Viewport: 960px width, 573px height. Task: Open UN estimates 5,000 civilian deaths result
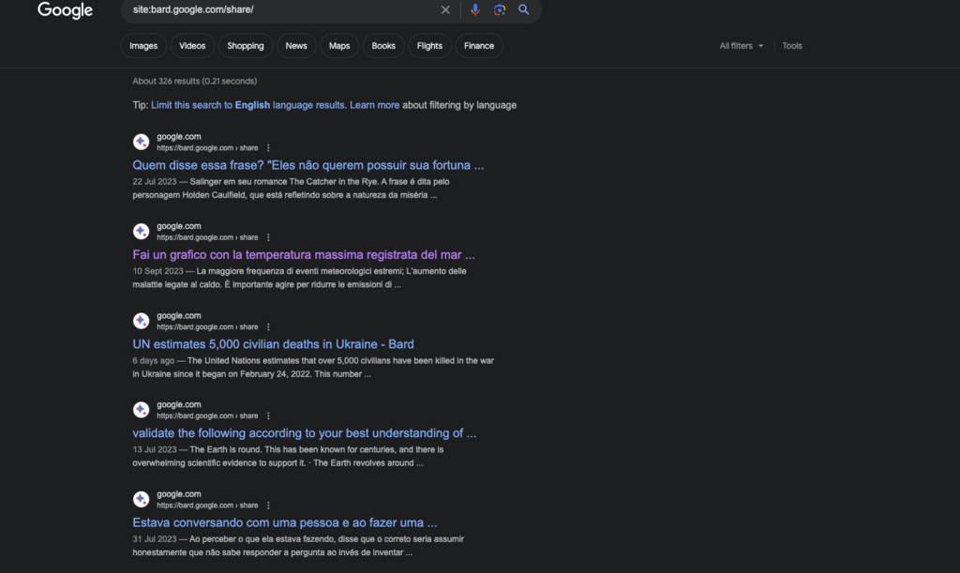coord(273,344)
